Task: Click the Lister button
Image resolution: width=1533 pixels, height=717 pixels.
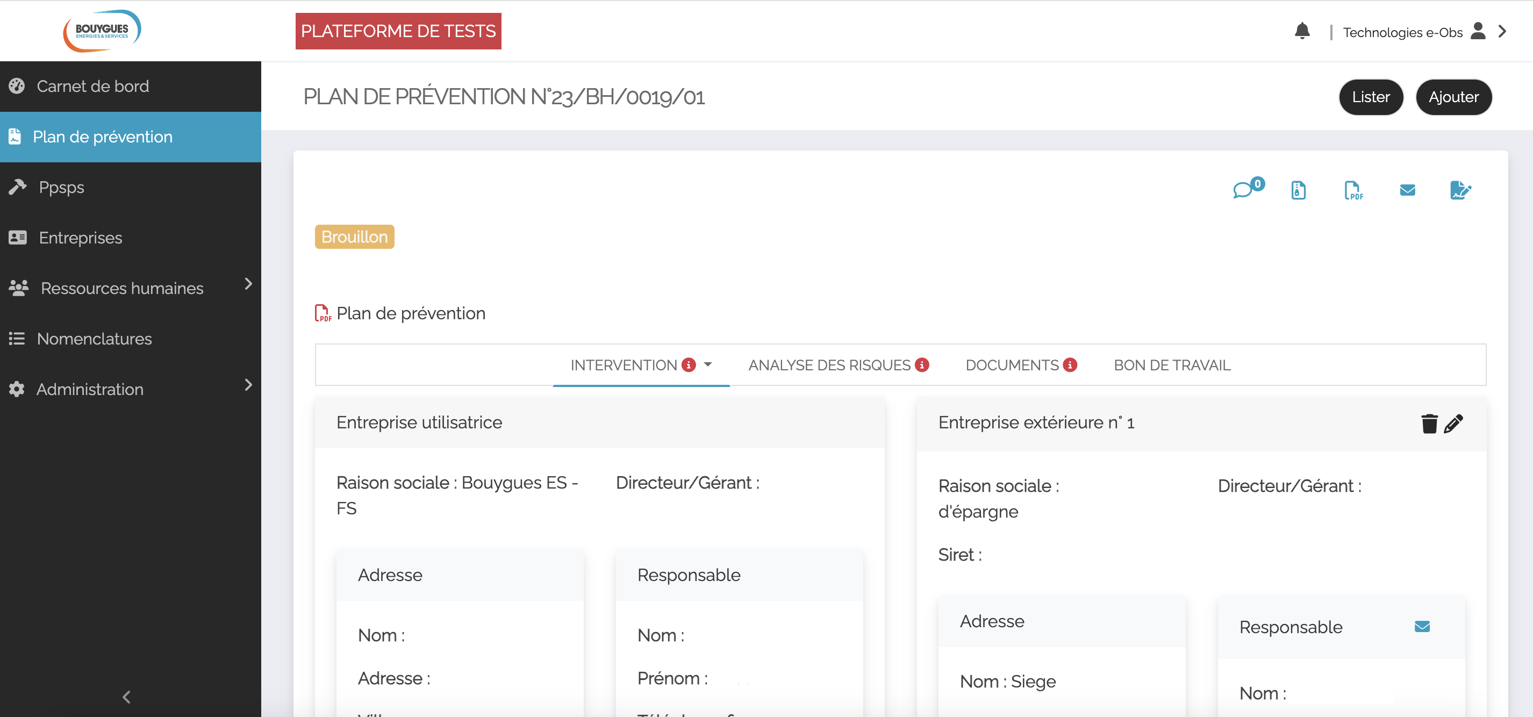Action: 1371,97
